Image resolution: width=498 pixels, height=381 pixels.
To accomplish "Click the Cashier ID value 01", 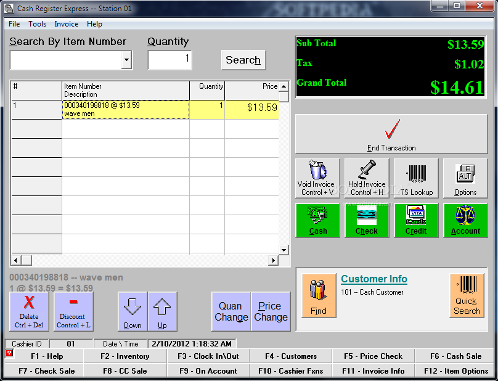I will [71, 344].
